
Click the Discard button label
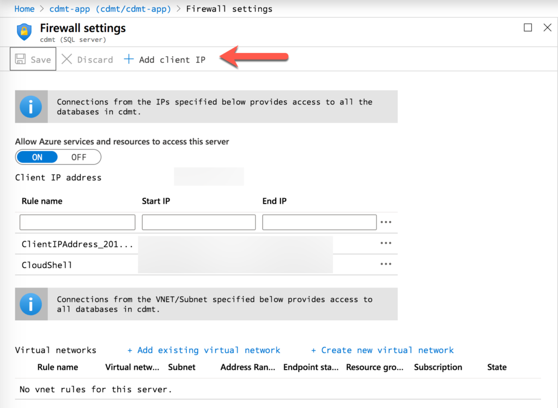pyautogui.click(x=95, y=60)
